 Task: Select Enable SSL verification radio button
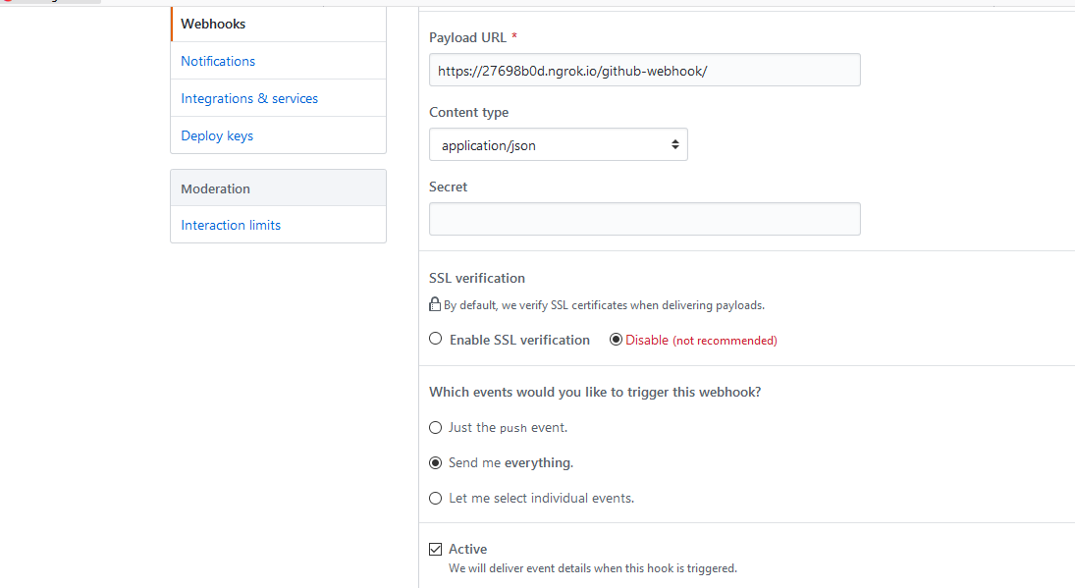point(436,340)
